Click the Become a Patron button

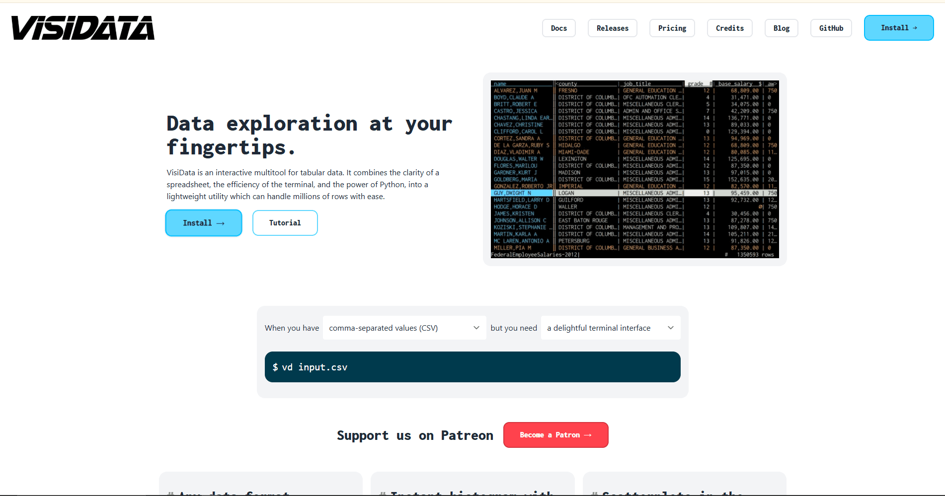(555, 435)
